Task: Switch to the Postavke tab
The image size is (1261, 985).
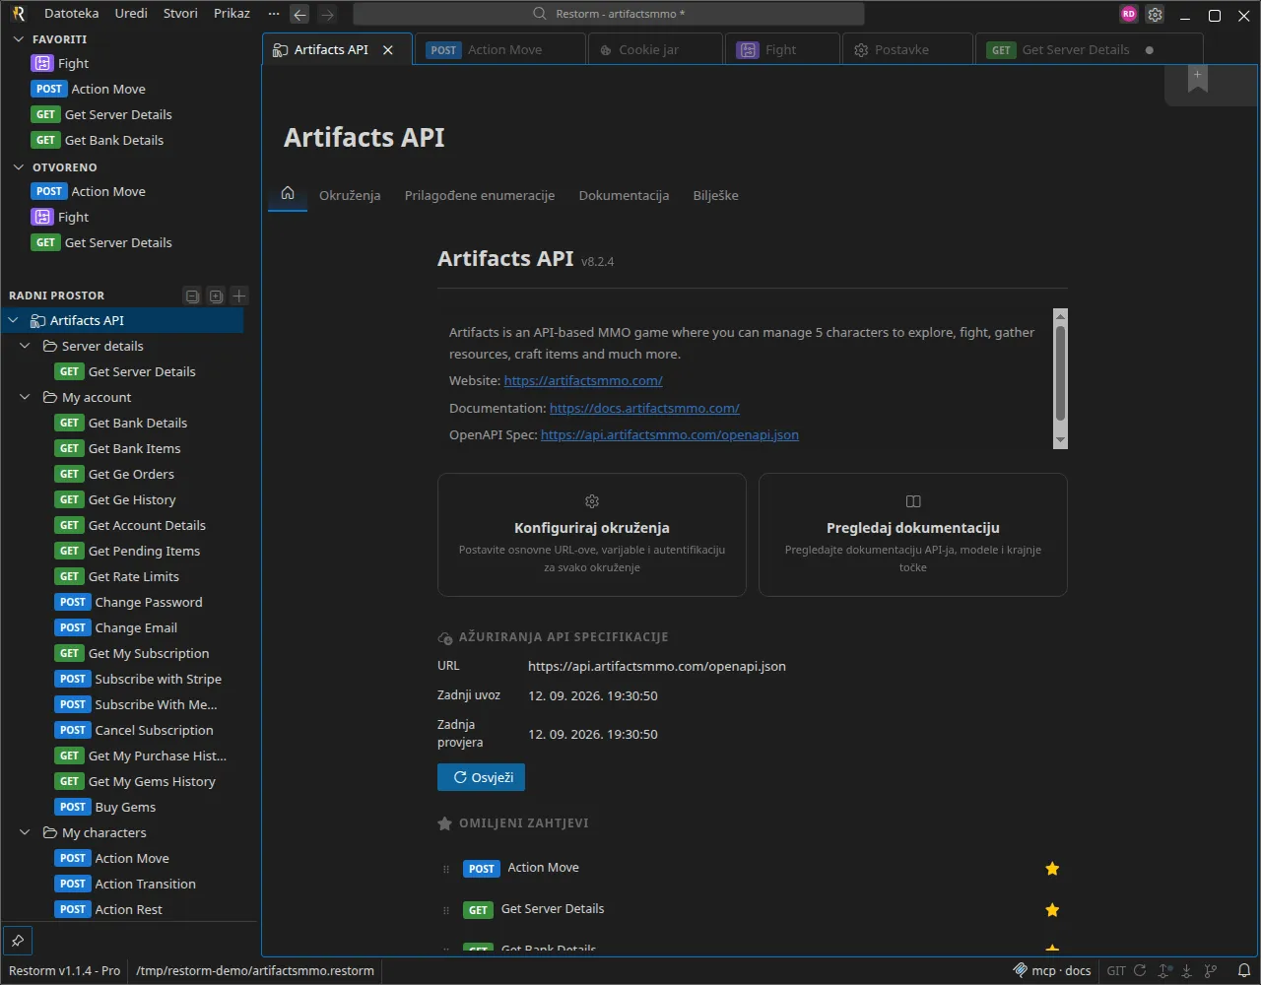Action: 907,50
